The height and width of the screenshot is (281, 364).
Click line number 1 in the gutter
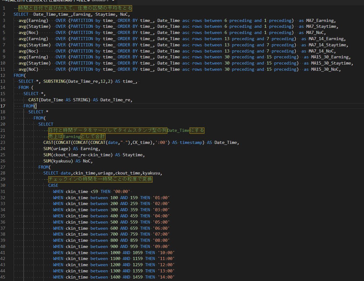(4, 8)
